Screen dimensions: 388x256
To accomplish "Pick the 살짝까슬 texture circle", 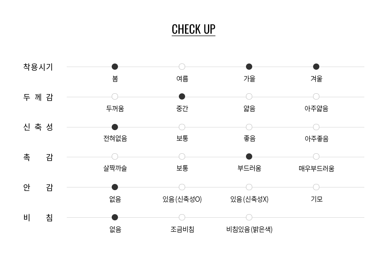I will [115, 156].
